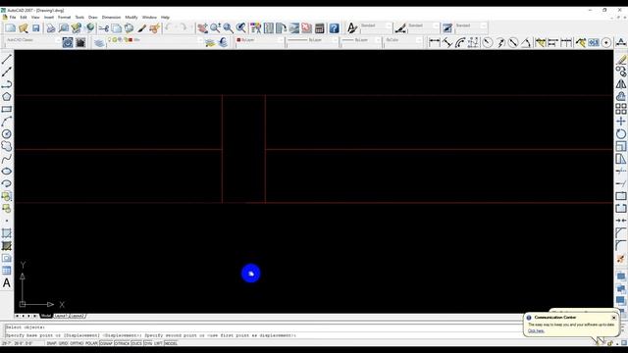This screenshot has height=353, width=628.
Task: Select the Erase modify tool
Action: tap(621, 59)
